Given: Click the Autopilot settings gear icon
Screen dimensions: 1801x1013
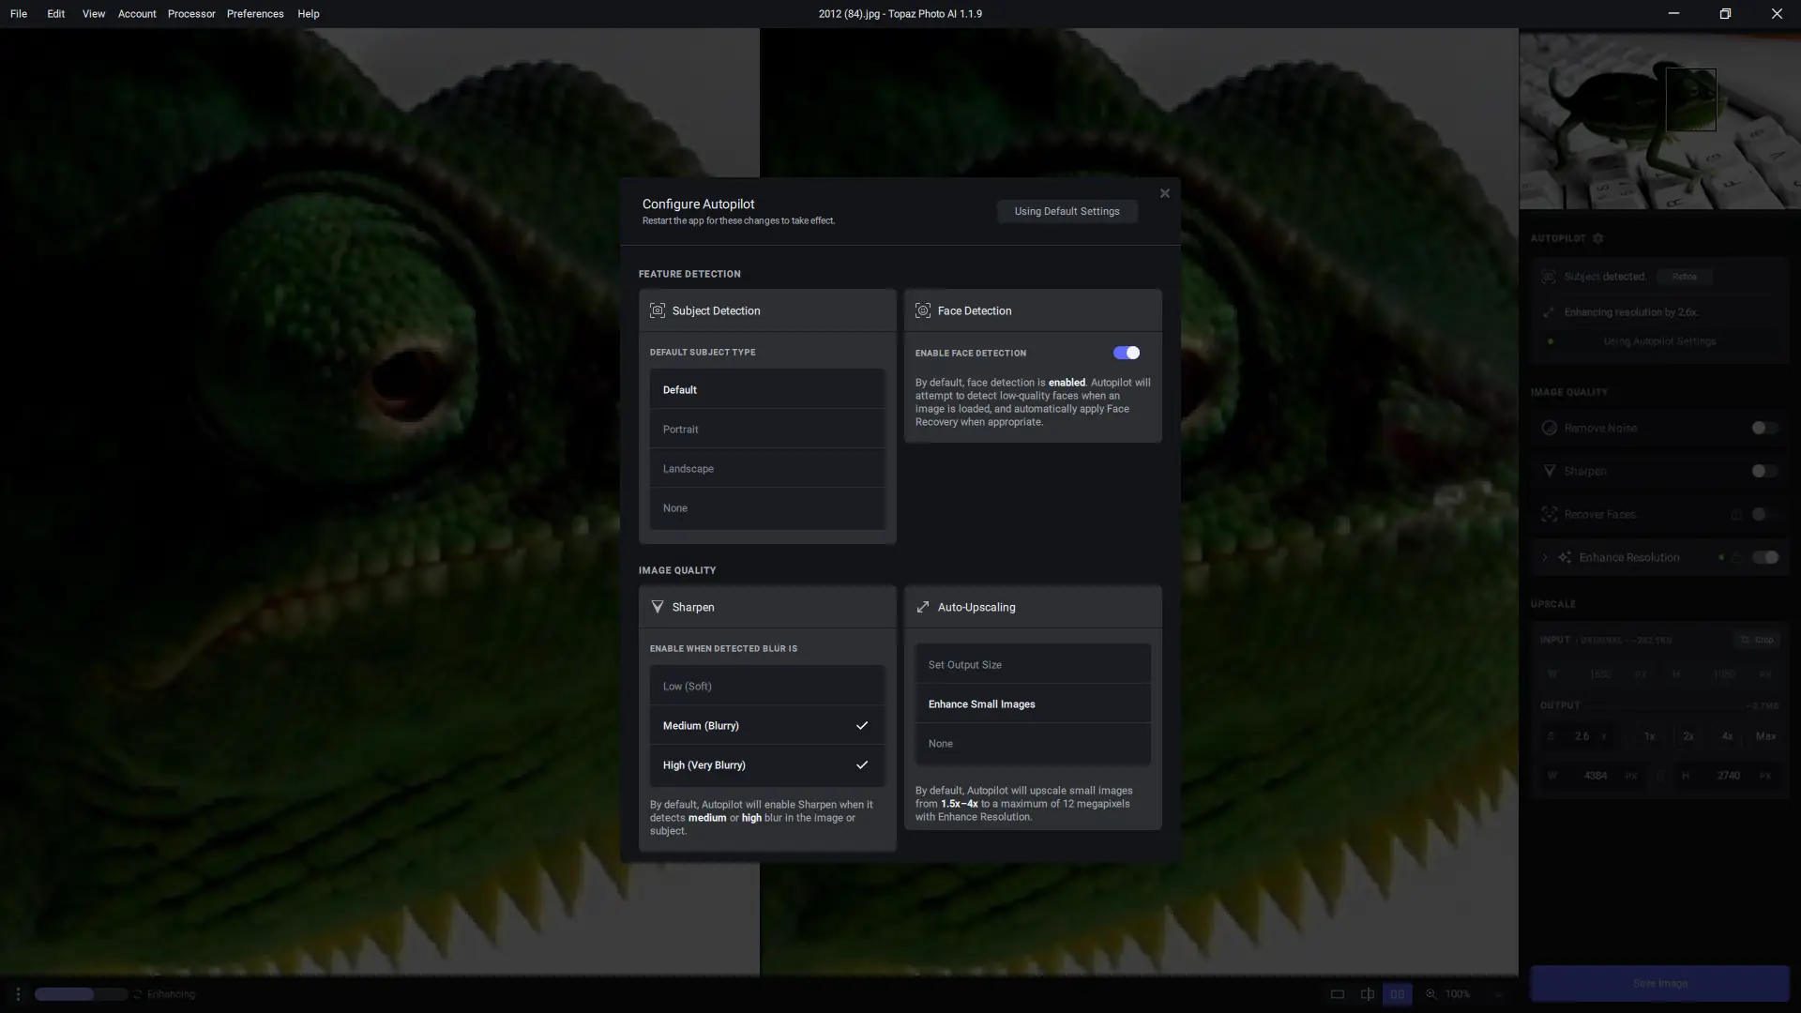Looking at the screenshot, I should click(x=1598, y=238).
